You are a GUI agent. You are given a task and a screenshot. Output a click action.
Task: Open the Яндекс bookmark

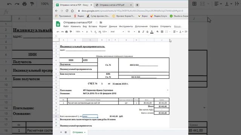pos(79,16)
